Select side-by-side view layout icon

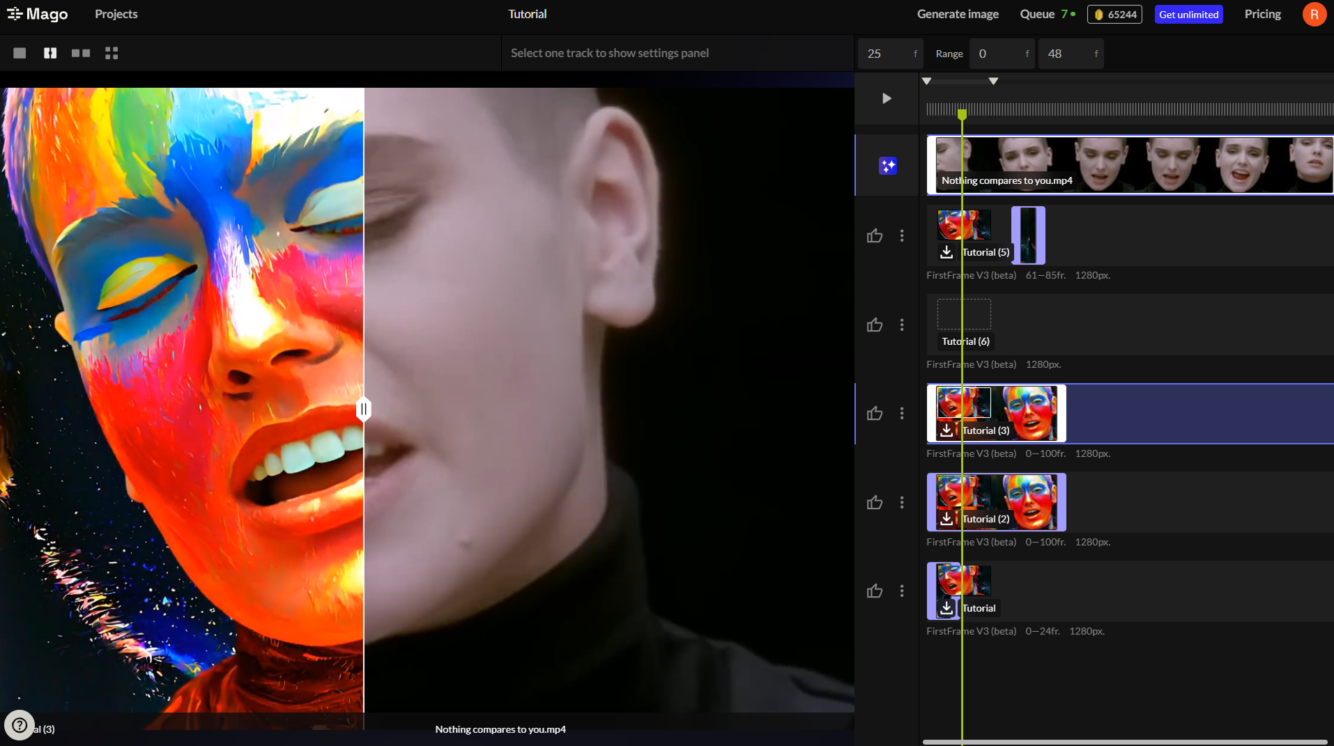click(x=81, y=53)
